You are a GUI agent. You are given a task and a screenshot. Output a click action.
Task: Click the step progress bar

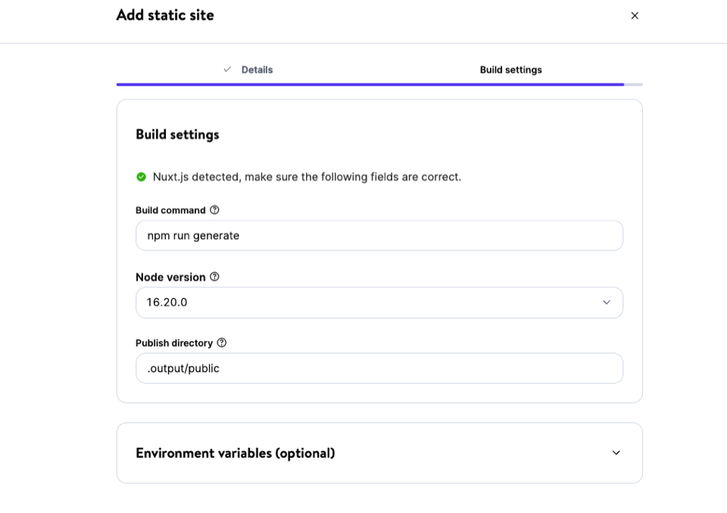point(379,84)
